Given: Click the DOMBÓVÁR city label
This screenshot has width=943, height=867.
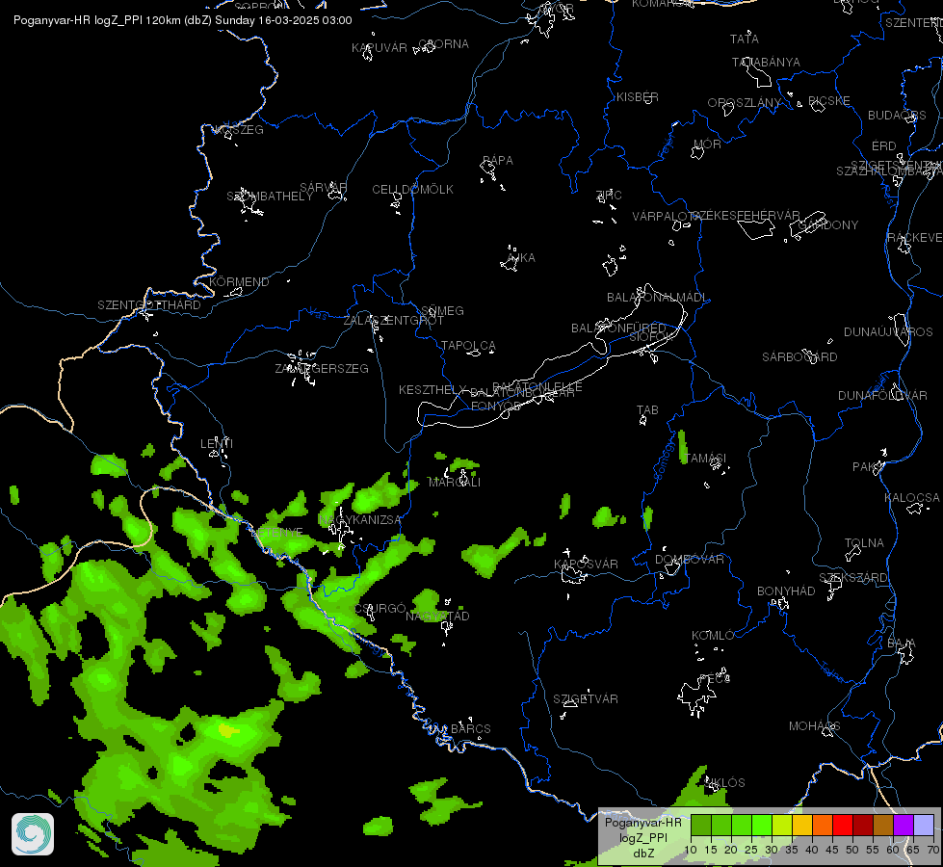Looking at the screenshot, I should pyautogui.click(x=690, y=559).
